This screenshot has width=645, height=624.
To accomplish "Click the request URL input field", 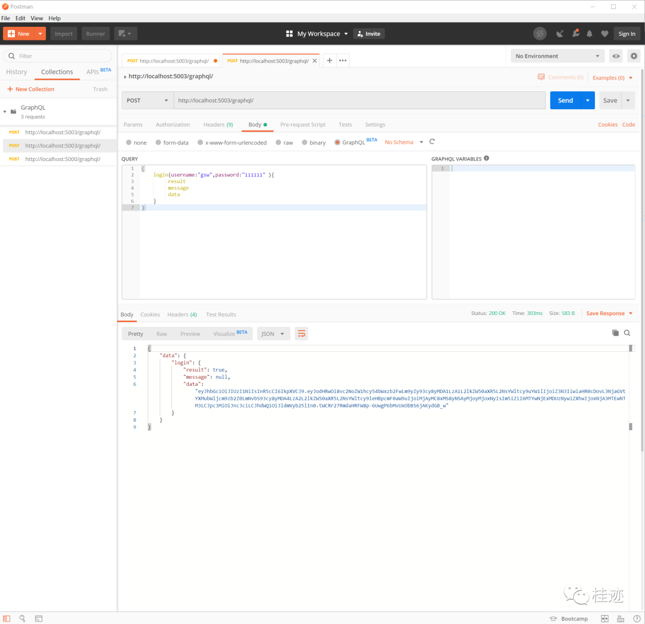I will tap(360, 101).
